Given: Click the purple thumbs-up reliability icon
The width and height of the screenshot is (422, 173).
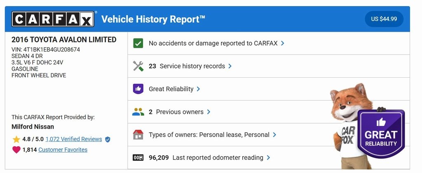Looking at the screenshot, I should click(x=138, y=89).
